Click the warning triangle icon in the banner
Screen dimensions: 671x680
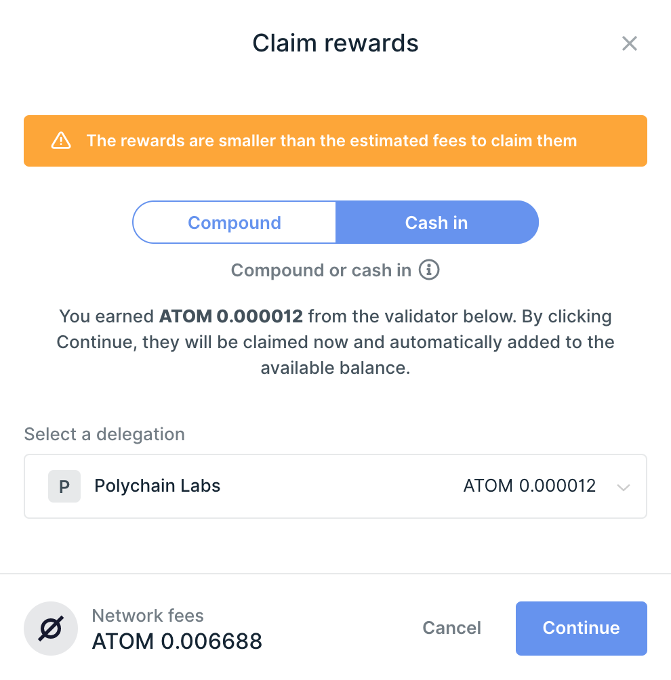61,141
